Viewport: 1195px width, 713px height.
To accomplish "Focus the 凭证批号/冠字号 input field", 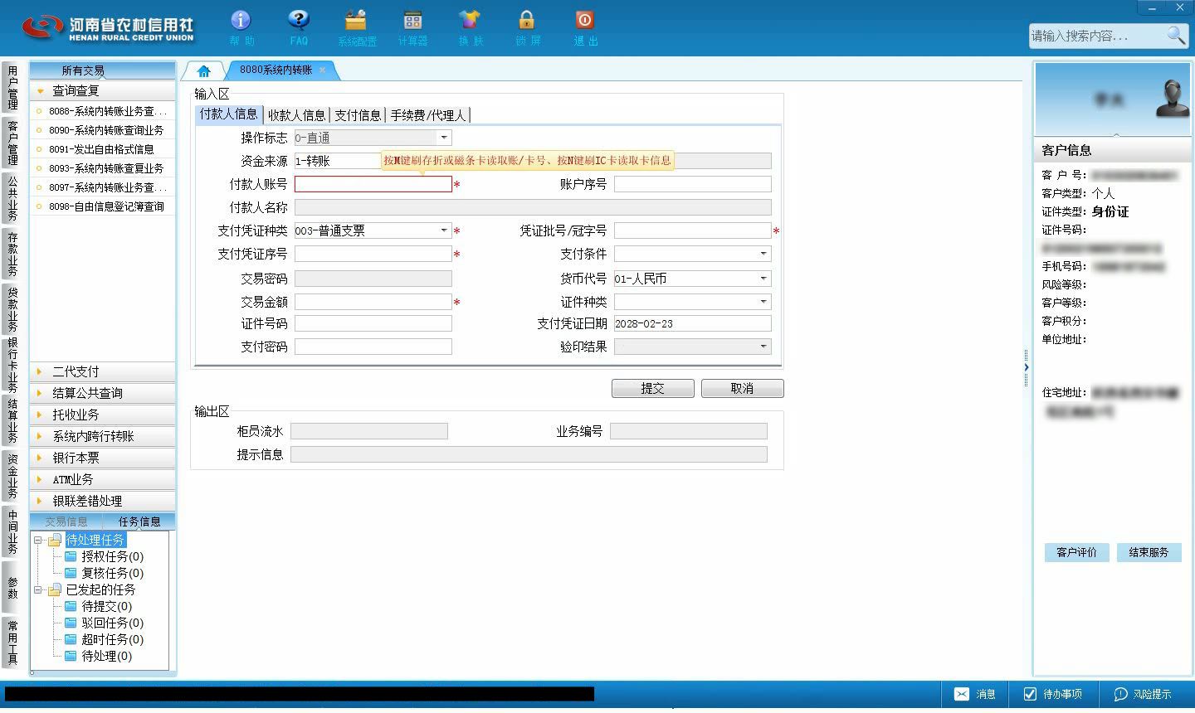I will click(x=693, y=230).
